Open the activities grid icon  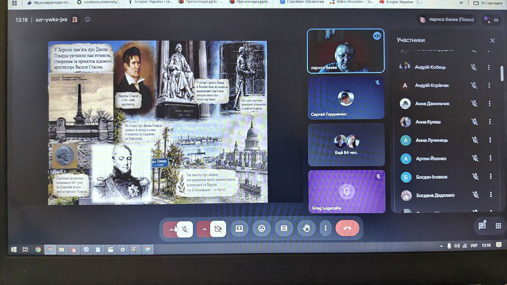point(498,226)
